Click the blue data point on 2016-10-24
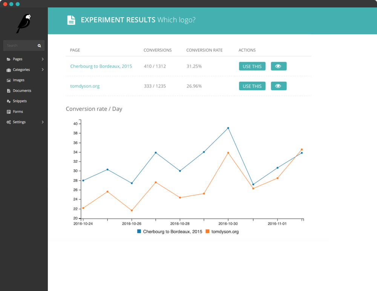 tap(83, 181)
